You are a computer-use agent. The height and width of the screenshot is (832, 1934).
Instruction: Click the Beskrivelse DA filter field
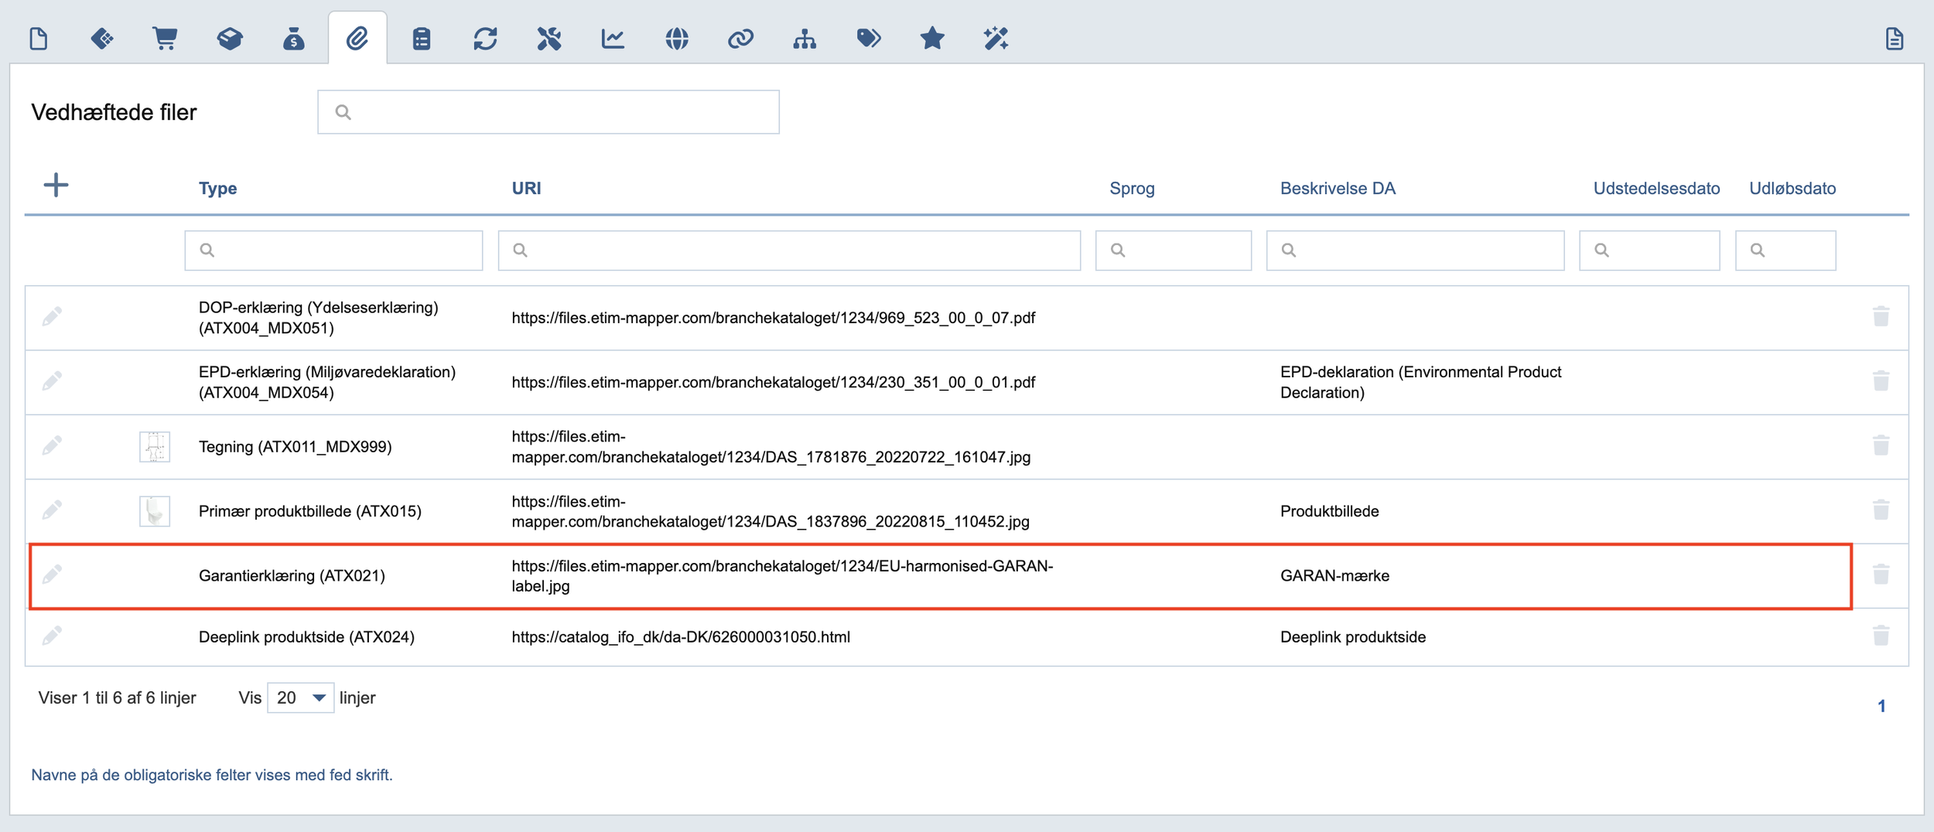point(1415,251)
